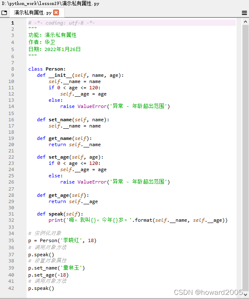Image resolution: width=249 pixels, height=299 pixels.
Task: Click return self.__name on line 20
Action: pos(74,145)
